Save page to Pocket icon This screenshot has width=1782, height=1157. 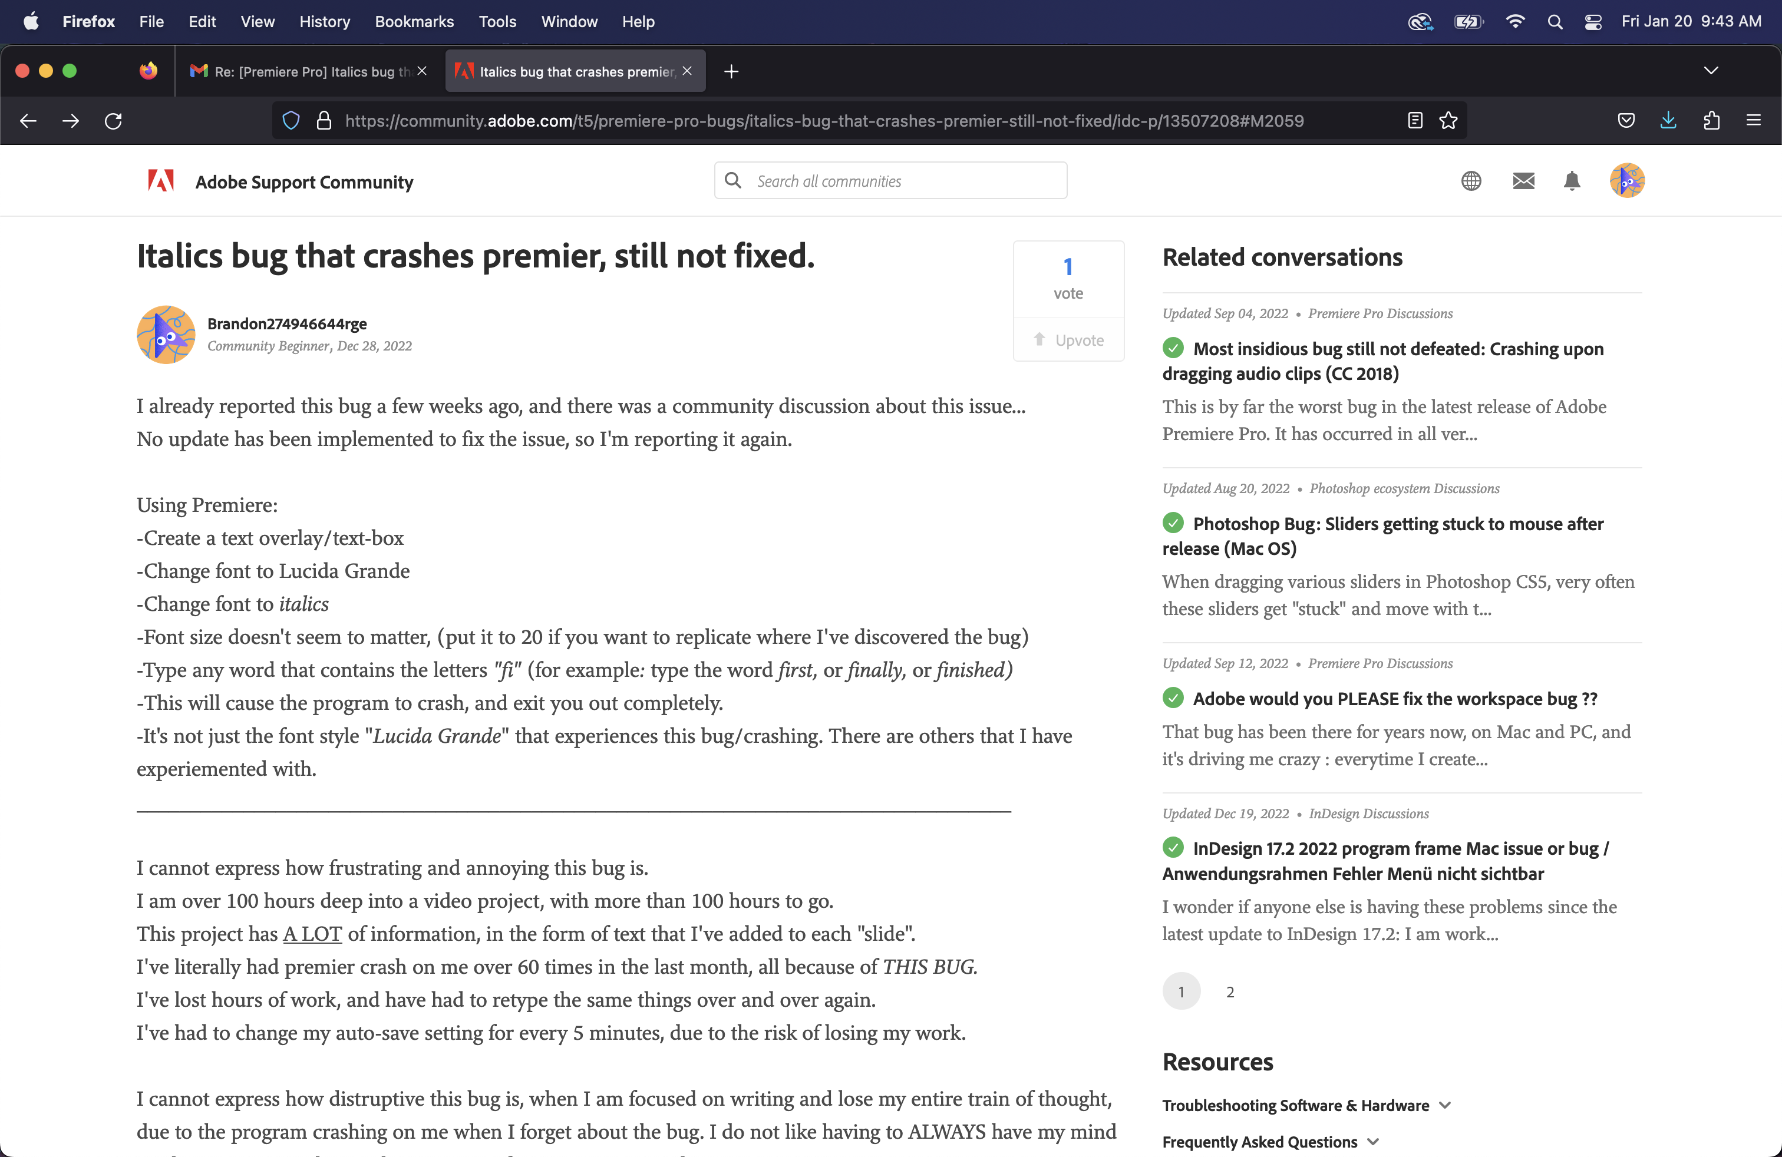(1625, 121)
